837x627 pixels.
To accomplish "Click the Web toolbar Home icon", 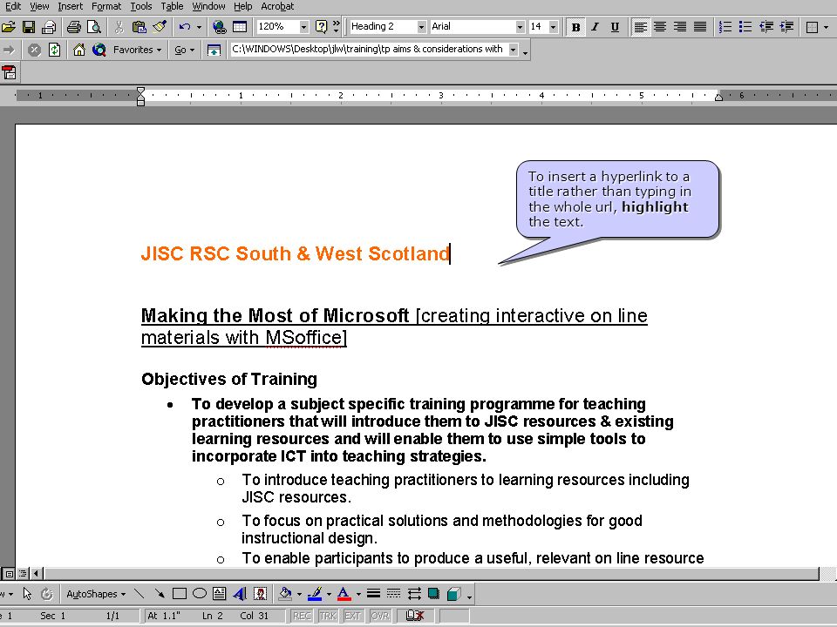I will tap(79, 51).
